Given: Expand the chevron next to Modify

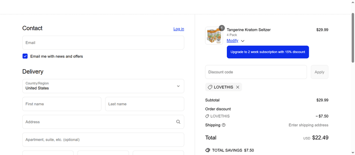Looking at the screenshot, I should click(x=243, y=41).
